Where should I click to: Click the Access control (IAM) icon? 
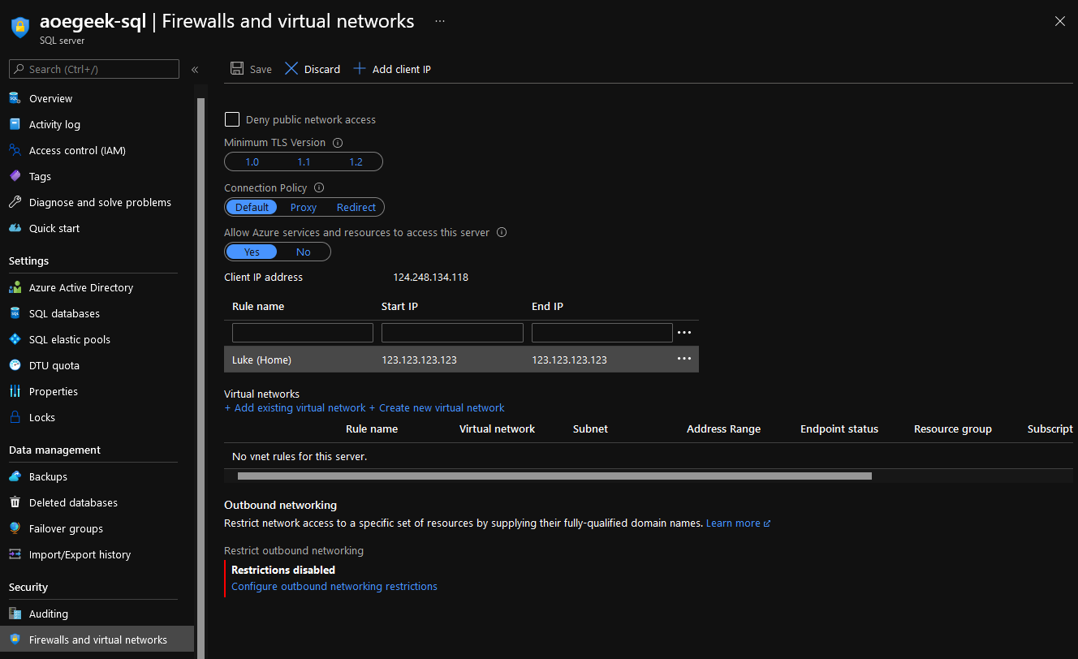point(15,150)
